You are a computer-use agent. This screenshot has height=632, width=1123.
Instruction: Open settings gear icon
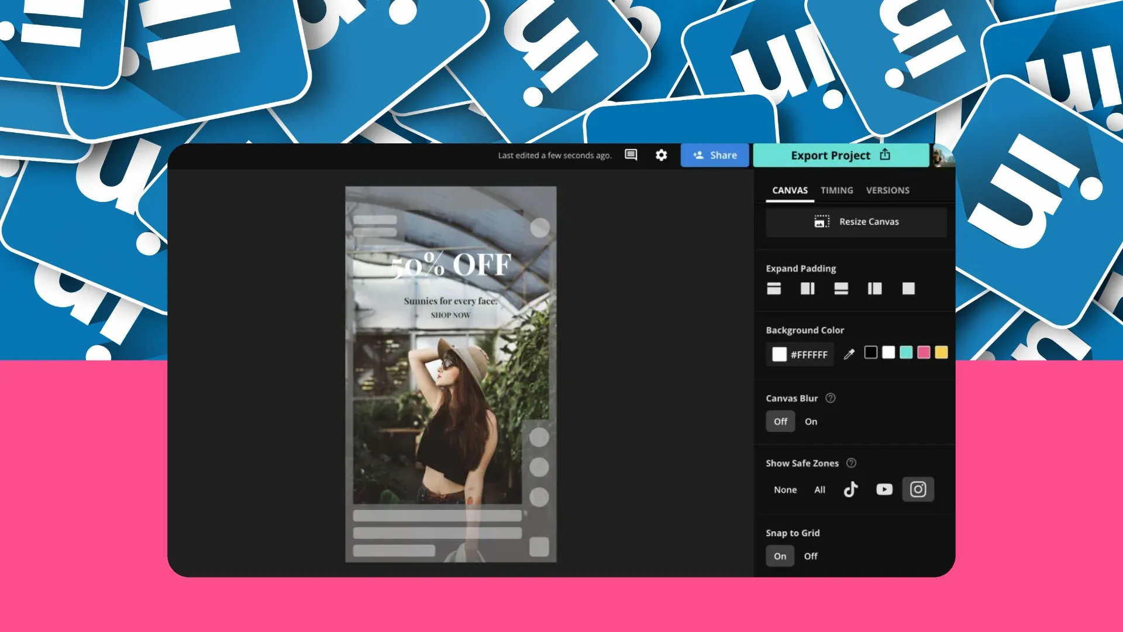[x=661, y=155]
